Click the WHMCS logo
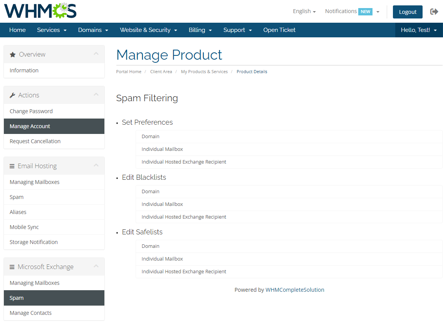Screen dimensions: 443x326 pyautogui.click(x=40, y=11)
